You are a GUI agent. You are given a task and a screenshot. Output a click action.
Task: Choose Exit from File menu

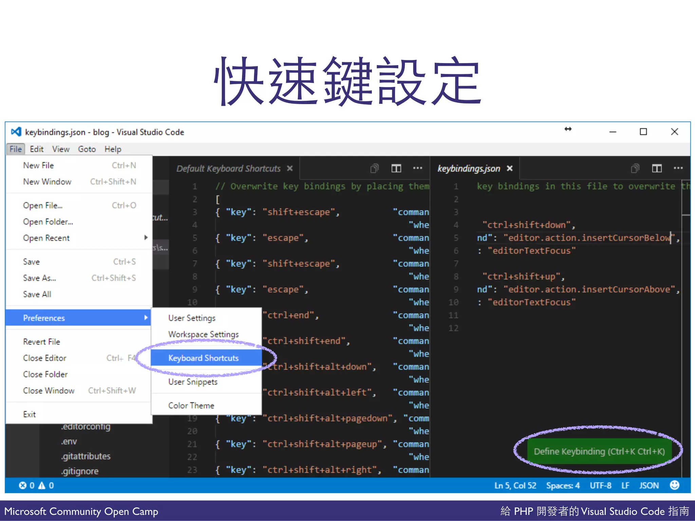(79, 414)
